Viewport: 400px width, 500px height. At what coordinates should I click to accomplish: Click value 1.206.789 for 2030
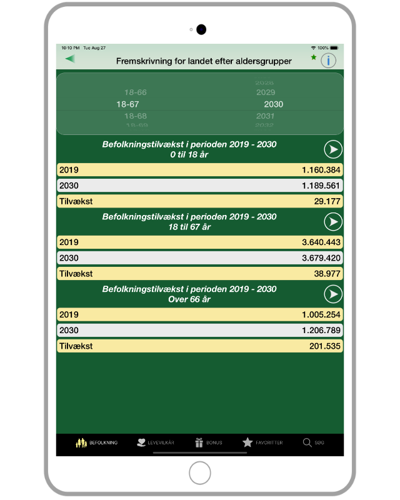click(x=321, y=331)
